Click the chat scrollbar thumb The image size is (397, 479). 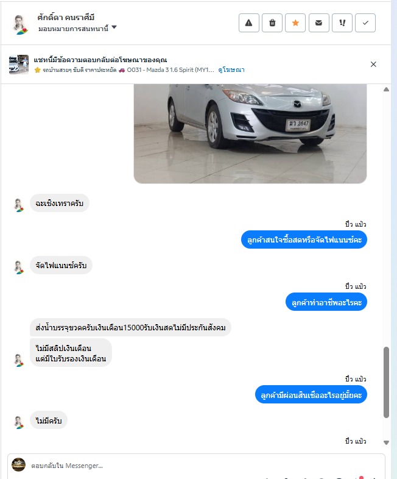click(x=386, y=382)
